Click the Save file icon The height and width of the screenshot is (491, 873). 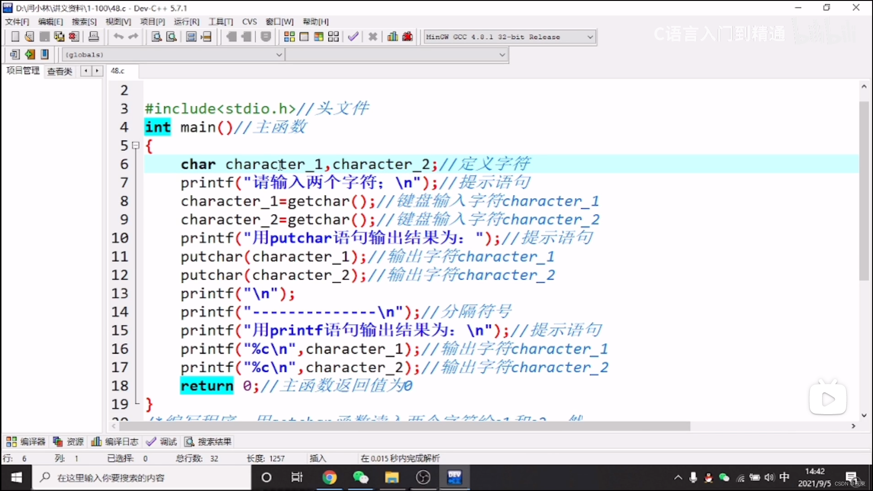pyautogui.click(x=45, y=36)
